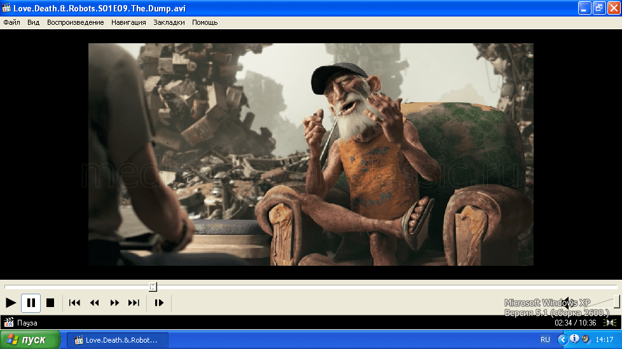The height and width of the screenshot is (349, 622).
Task: Open the Закладки menu
Action: tap(169, 23)
